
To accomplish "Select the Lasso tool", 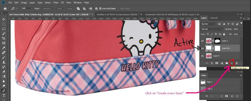I will click(4, 29).
